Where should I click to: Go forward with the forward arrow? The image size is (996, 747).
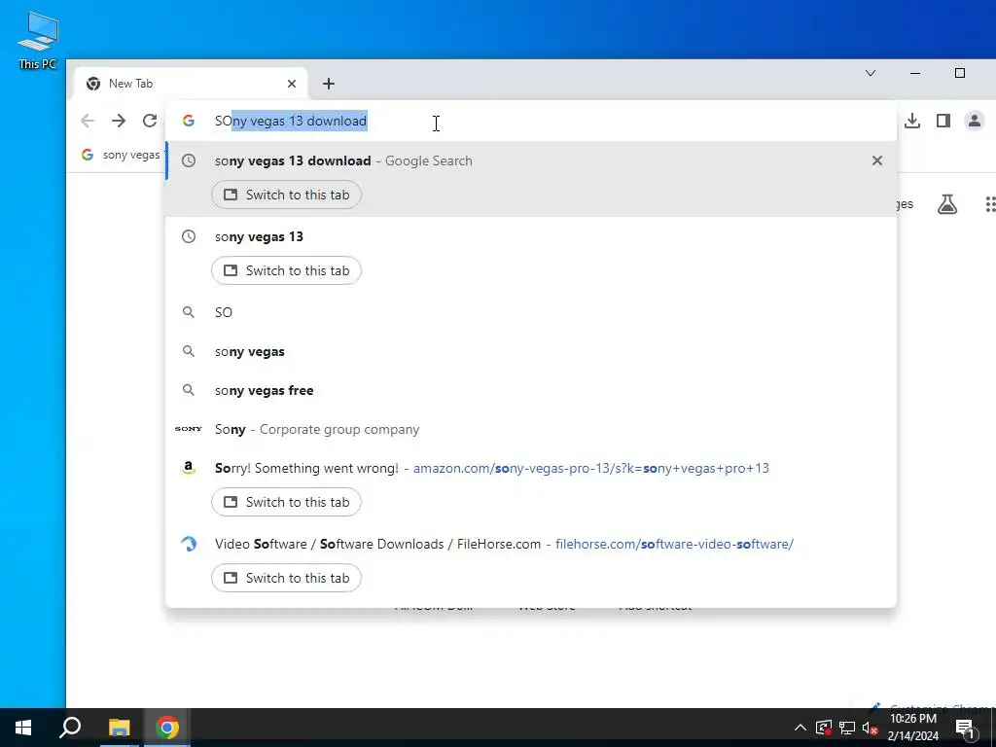pyautogui.click(x=118, y=121)
